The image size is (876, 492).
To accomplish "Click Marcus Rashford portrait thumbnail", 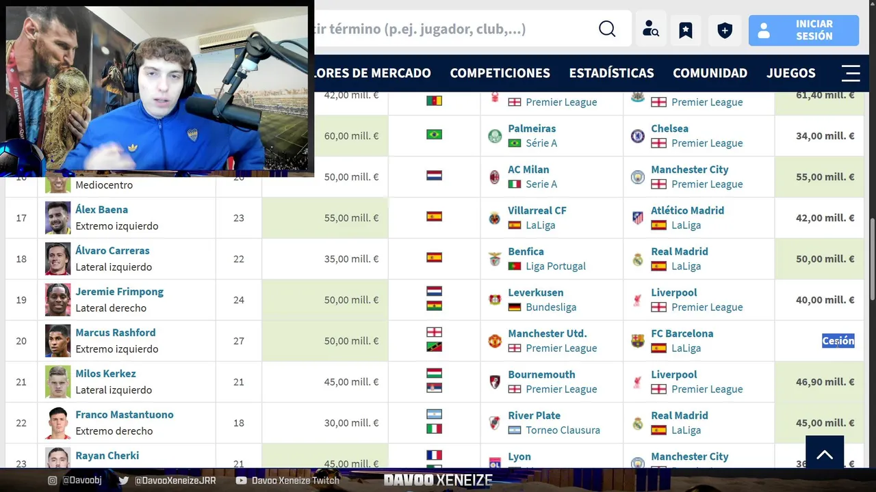I will click(58, 341).
